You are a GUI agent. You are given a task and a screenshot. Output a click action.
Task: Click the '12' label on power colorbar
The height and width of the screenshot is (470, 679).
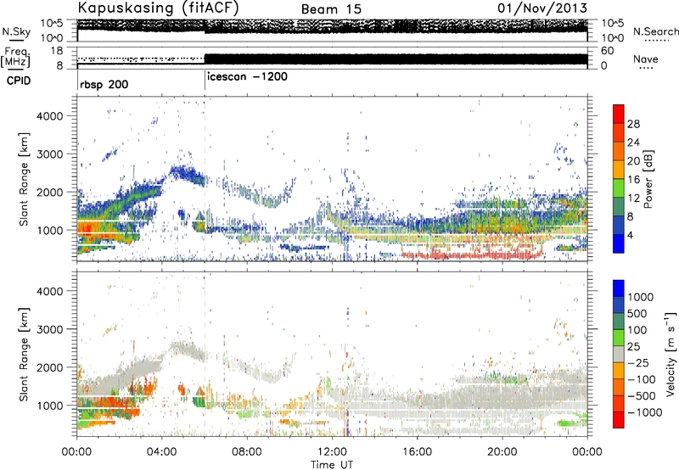tap(633, 199)
